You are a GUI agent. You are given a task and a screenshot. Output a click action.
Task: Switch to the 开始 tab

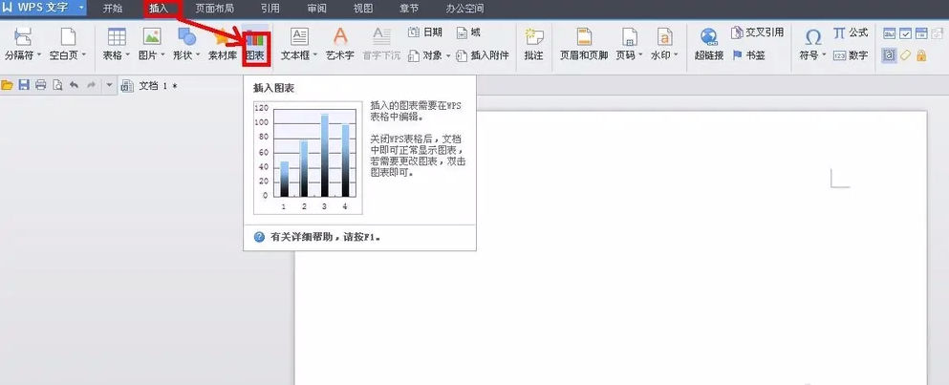[x=113, y=9]
